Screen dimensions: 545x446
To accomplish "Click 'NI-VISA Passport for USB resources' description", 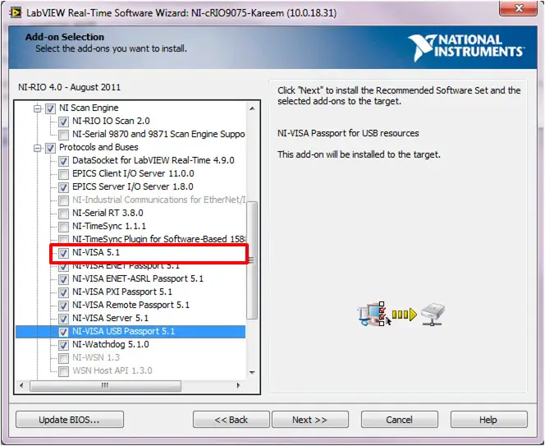I will tap(348, 133).
